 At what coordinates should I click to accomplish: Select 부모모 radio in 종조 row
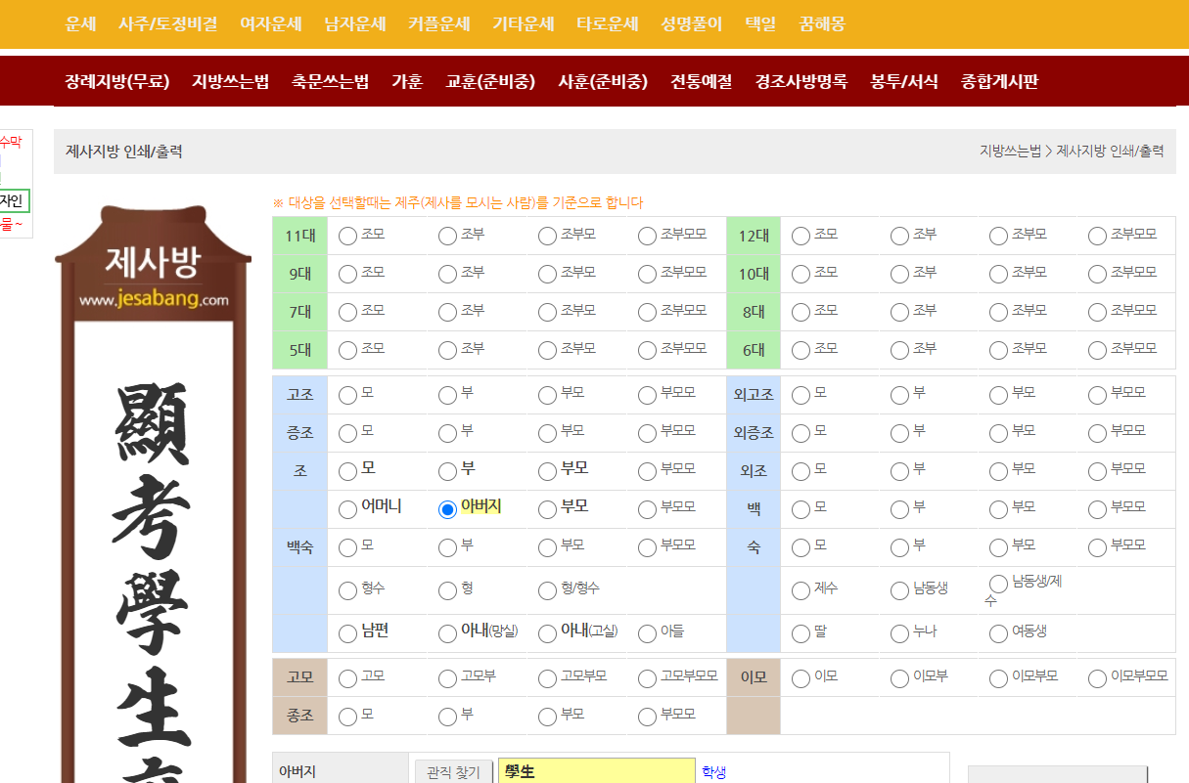[x=647, y=717]
